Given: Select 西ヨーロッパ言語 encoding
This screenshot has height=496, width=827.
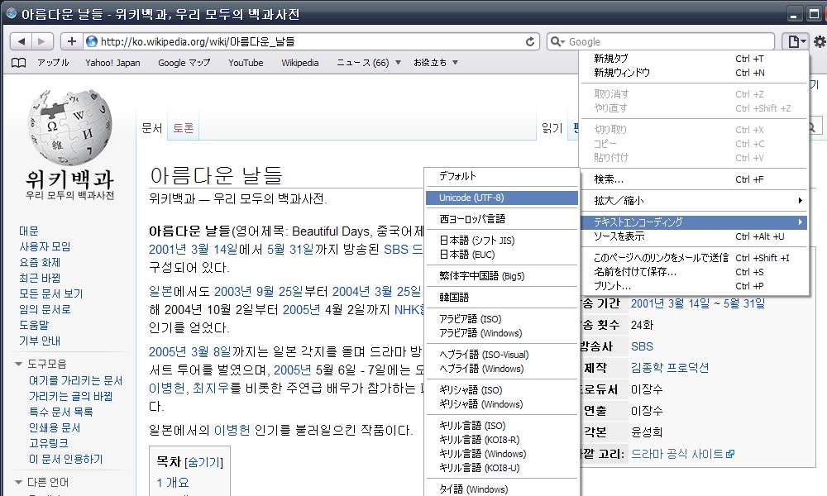Looking at the screenshot, I should pos(502,219).
